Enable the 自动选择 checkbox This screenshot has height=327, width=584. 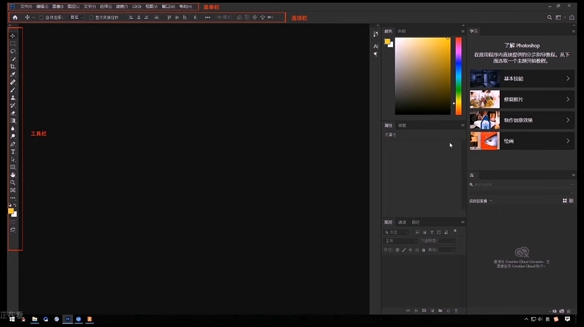coord(41,17)
